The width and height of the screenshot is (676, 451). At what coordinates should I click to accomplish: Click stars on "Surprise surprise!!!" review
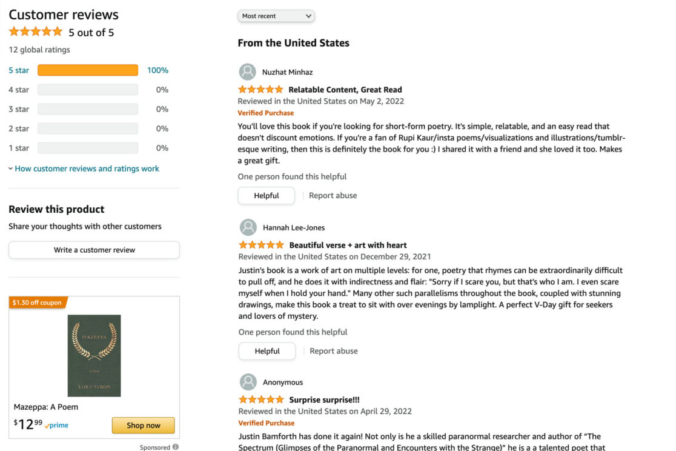(261, 400)
